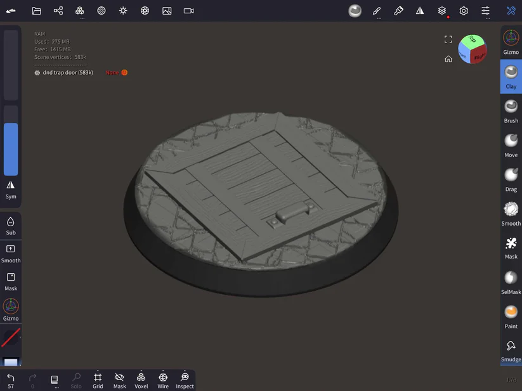522x391 pixels.
Task: Select the Smudge tool
Action: pyautogui.click(x=511, y=351)
